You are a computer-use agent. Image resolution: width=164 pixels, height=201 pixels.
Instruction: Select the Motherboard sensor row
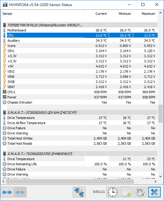pos(79,30)
